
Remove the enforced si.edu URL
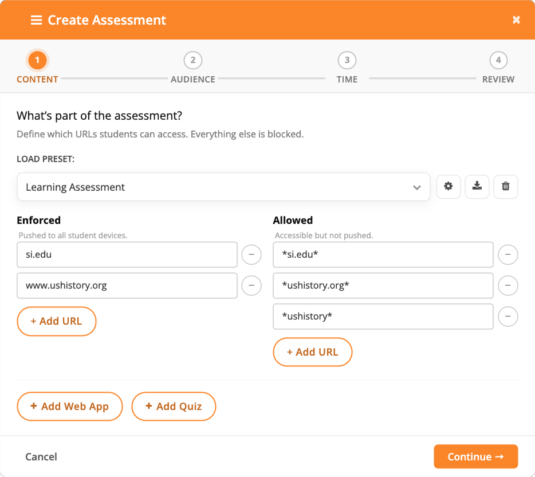tap(251, 255)
